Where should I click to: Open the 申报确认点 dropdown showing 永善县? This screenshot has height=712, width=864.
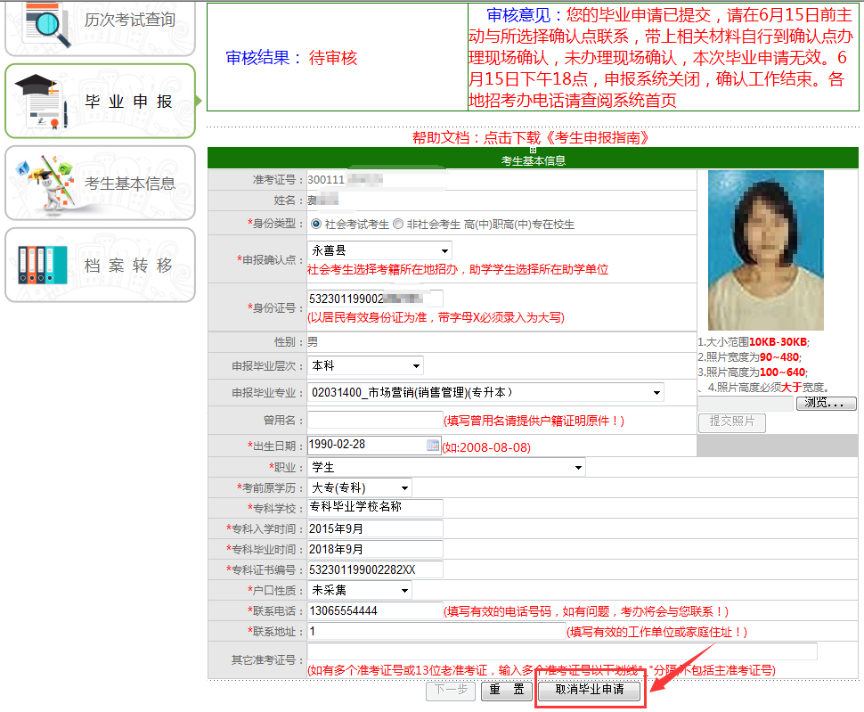click(379, 251)
